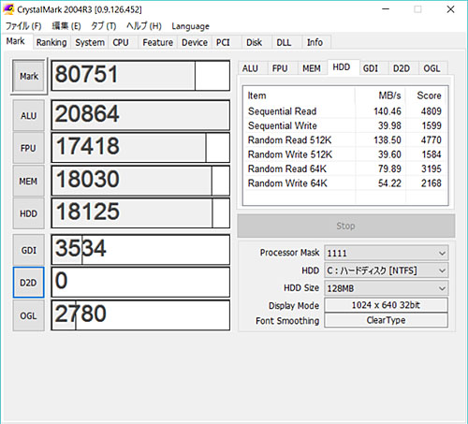Expand the Processor Mask dropdown
Image resolution: width=468 pixels, height=424 pixels.
tap(387, 253)
